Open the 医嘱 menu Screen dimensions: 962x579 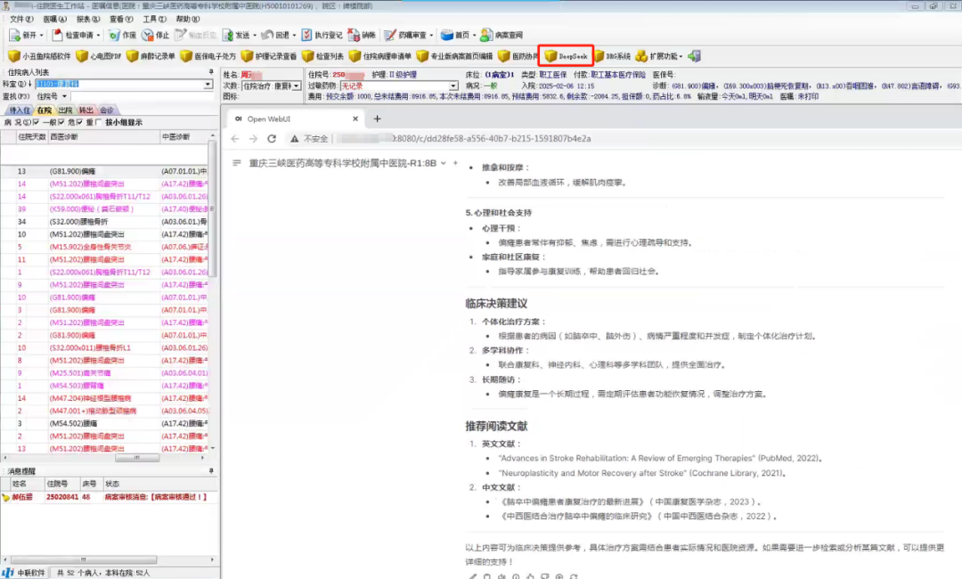click(x=54, y=19)
